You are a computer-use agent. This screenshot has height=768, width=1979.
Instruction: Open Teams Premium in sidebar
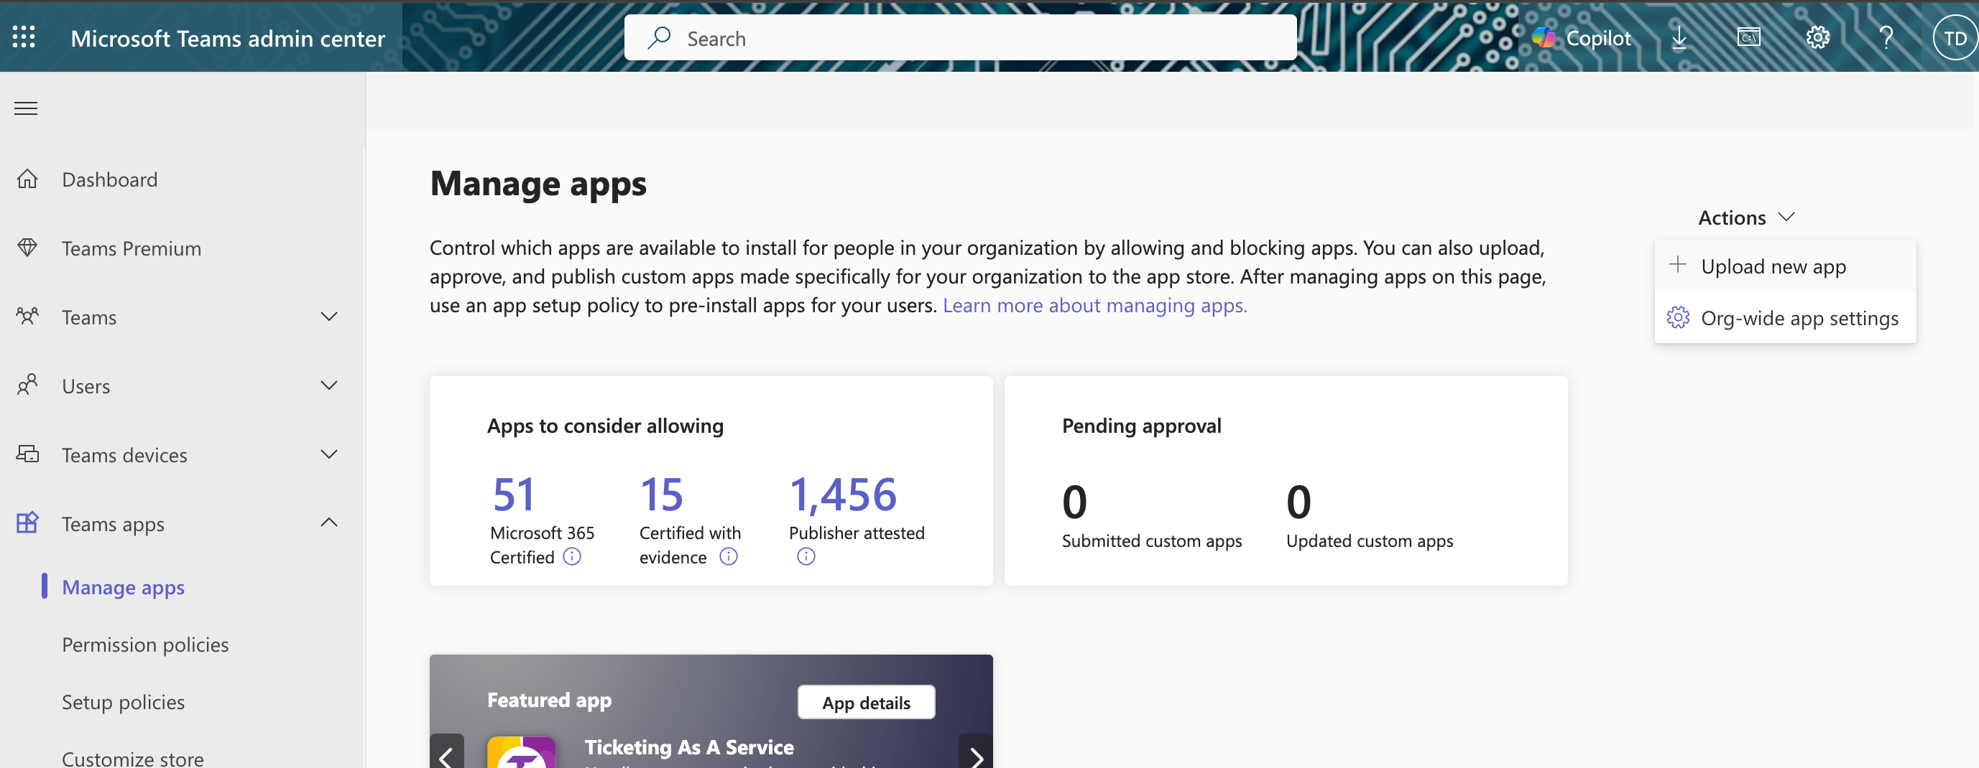[x=132, y=248]
